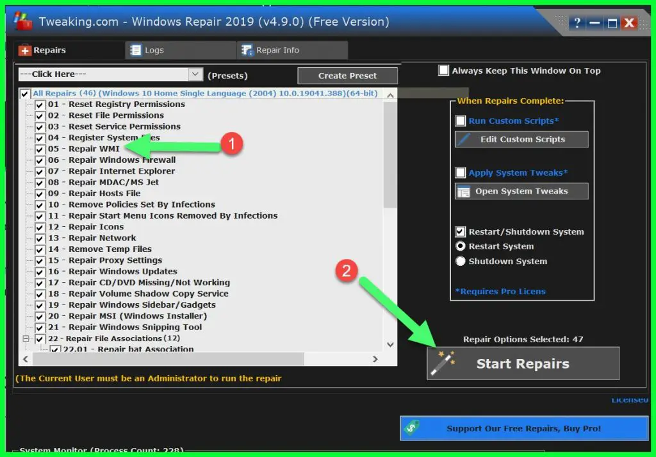Select 06 - Repair Windows Firewall row

(111, 160)
